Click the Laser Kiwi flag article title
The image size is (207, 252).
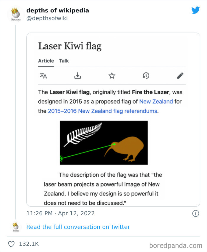tap(70, 46)
